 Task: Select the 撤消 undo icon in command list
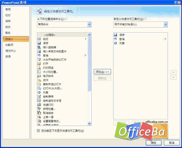(39, 55)
